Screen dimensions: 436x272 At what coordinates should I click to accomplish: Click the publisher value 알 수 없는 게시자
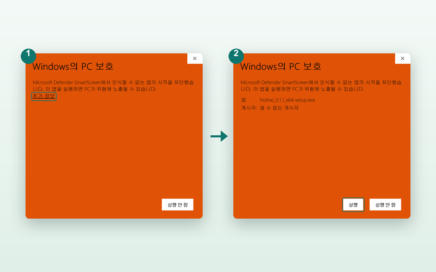(x=279, y=108)
